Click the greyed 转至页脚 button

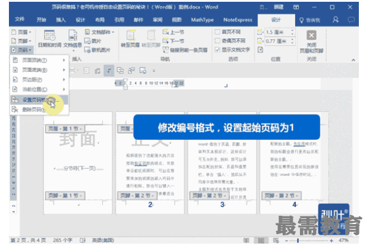point(151,39)
